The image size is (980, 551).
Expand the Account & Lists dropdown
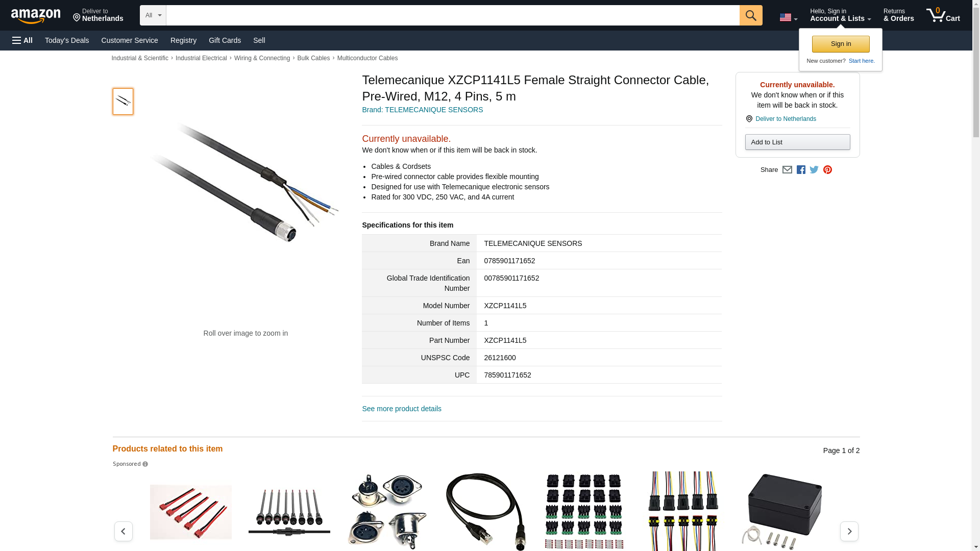tap(840, 15)
